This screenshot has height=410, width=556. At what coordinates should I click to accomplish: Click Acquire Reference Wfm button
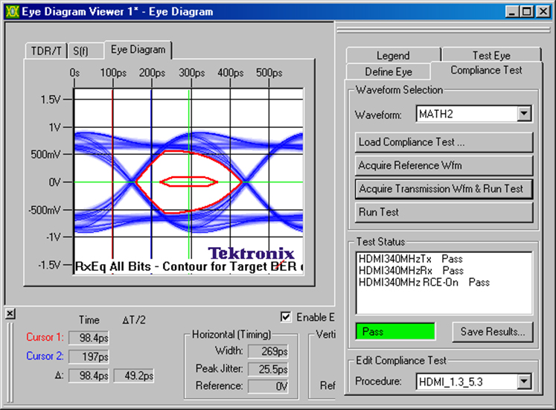444,165
